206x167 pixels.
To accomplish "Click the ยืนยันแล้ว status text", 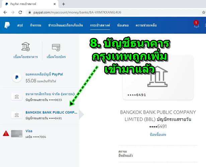I will pyautogui.click(x=126, y=156).
